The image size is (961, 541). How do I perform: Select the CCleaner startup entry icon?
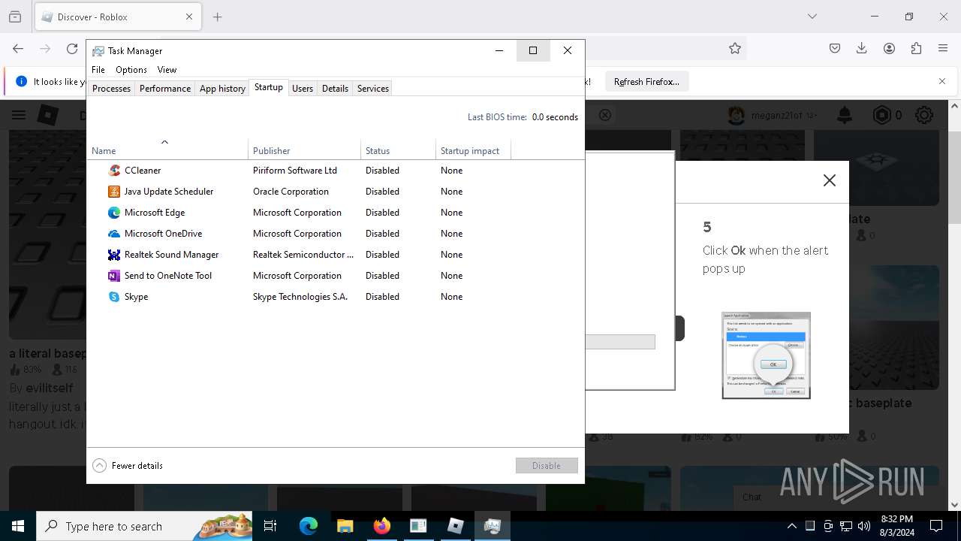(x=114, y=171)
